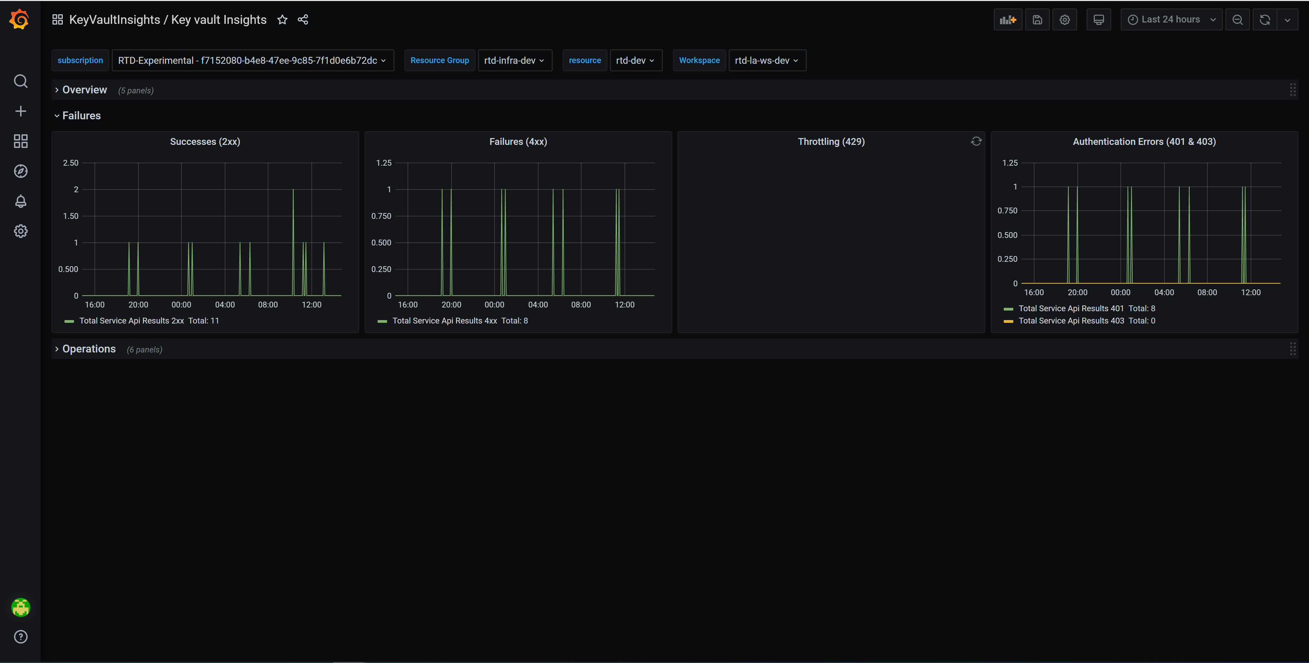Open the subscription variable dropdown

[252, 60]
